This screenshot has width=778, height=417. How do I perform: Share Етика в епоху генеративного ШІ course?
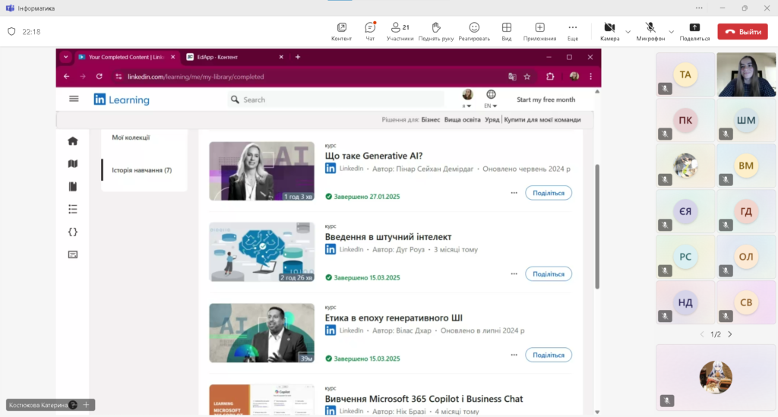(x=549, y=355)
